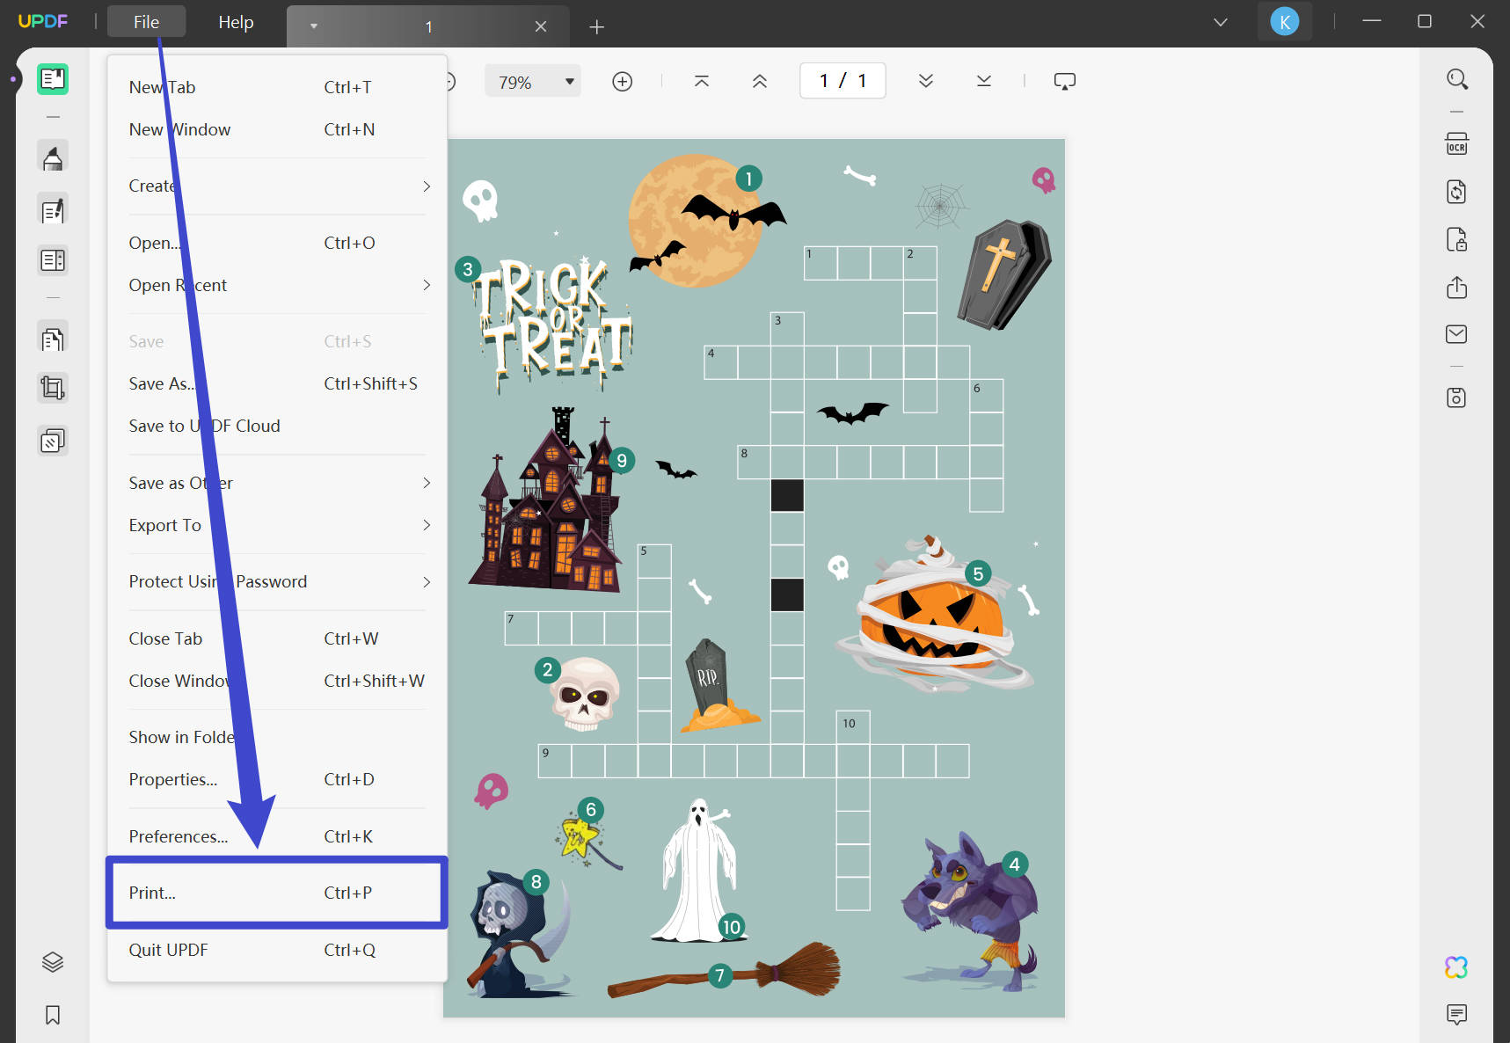Add a new tab with plus button
The image size is (1510, 1043).
coord(596,27)
